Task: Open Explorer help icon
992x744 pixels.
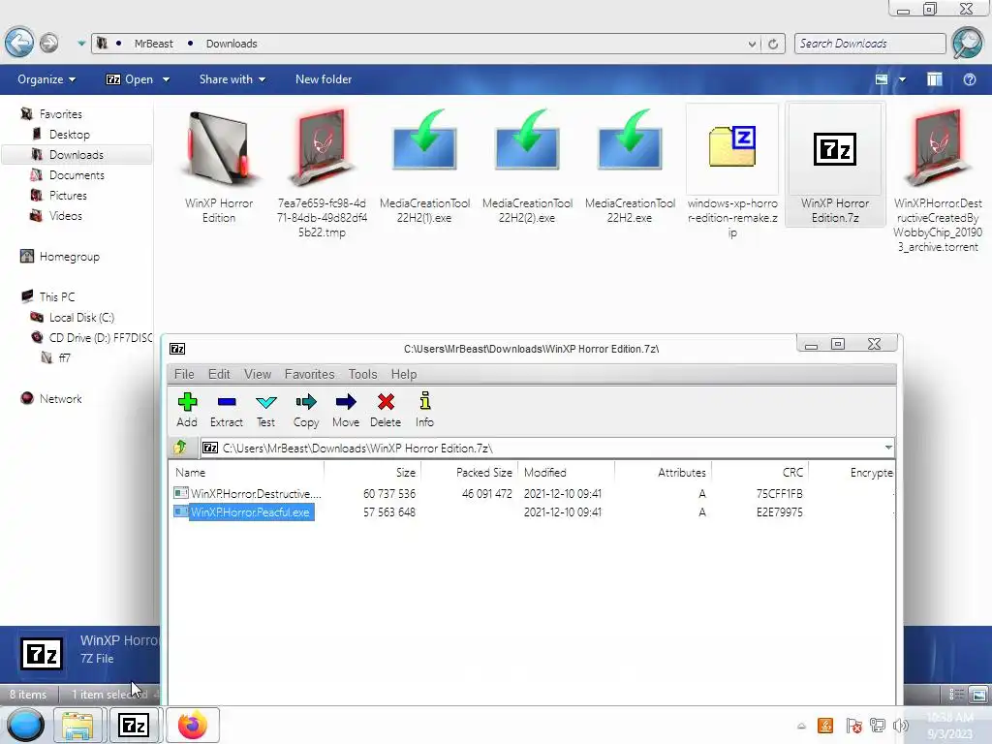Action: coord(969,79)
